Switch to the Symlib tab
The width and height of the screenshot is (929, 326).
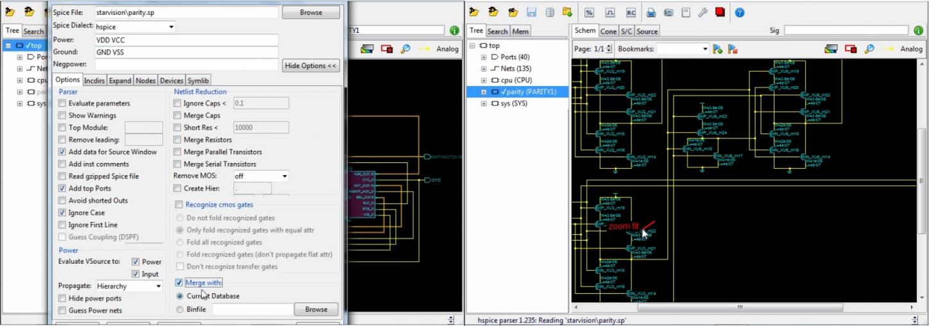(x=198, y=80)
